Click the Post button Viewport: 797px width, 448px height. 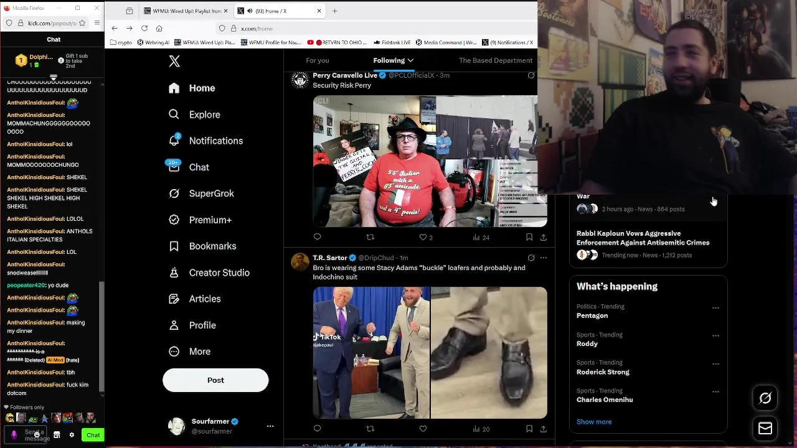(x=215, y=380)
